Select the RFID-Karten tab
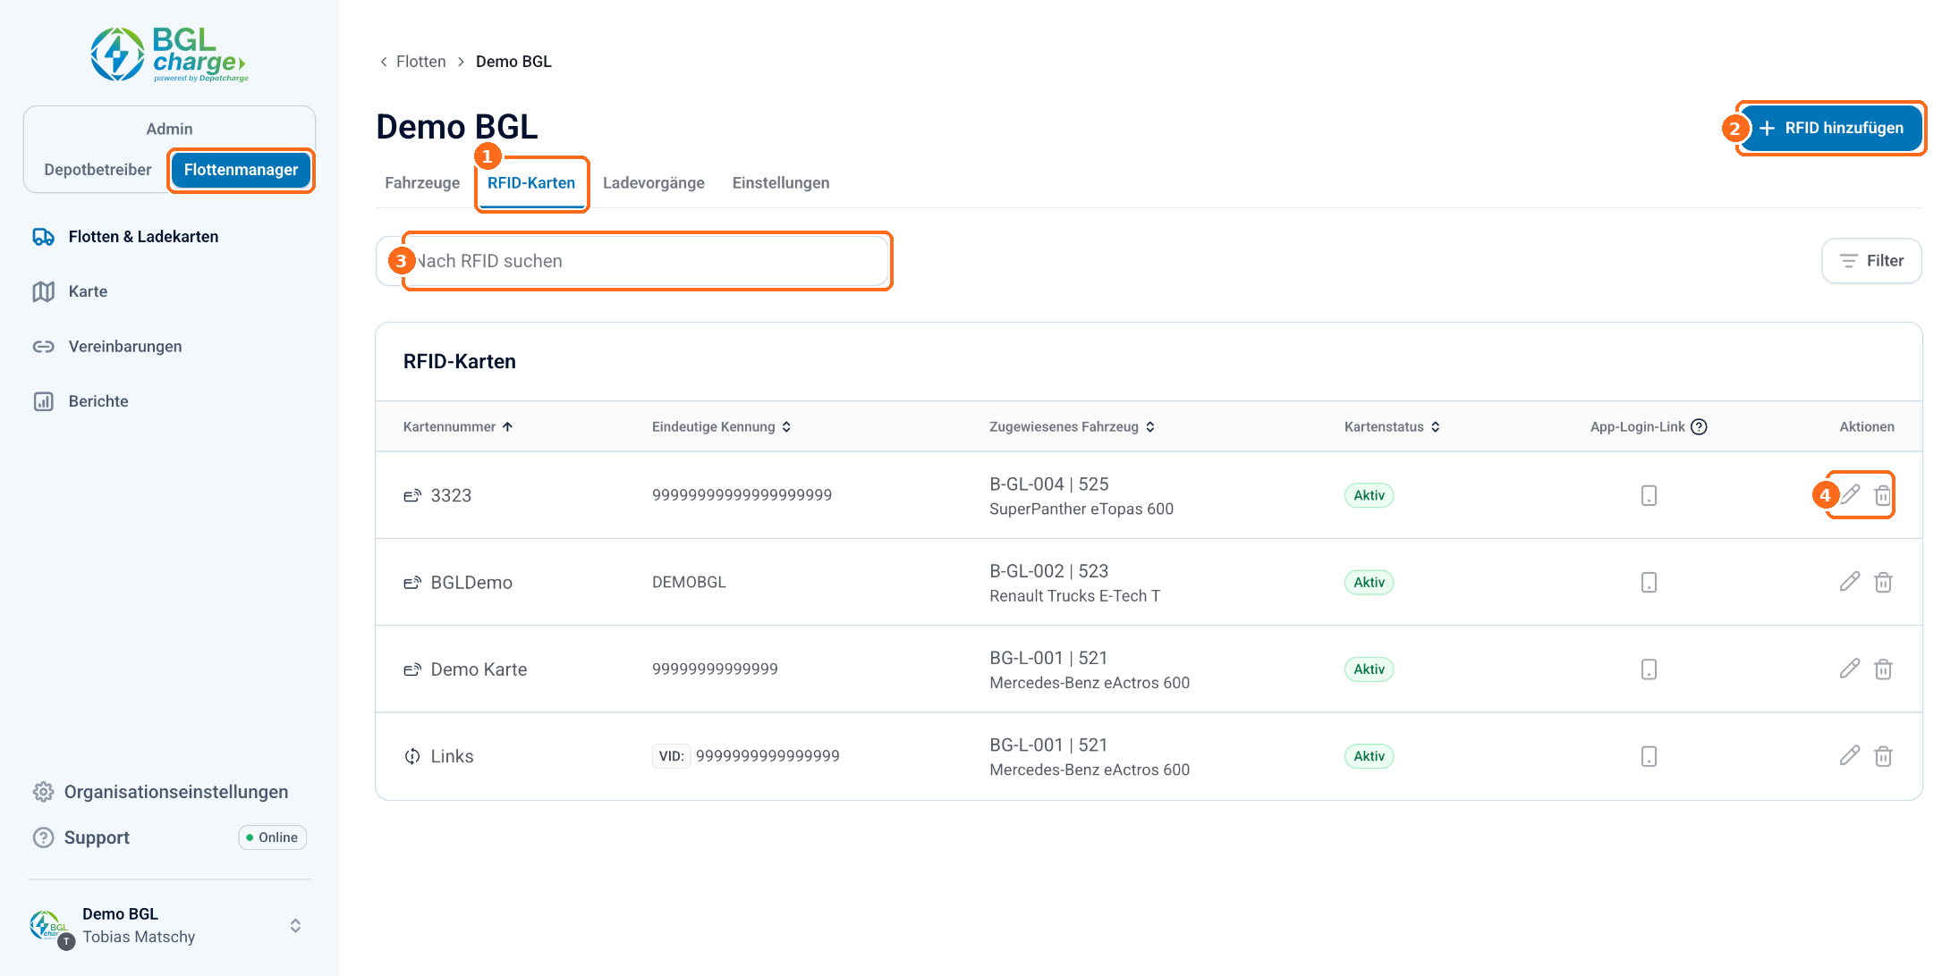Image resolution: width=1959 pixels, height=976 pixels. 531,183
